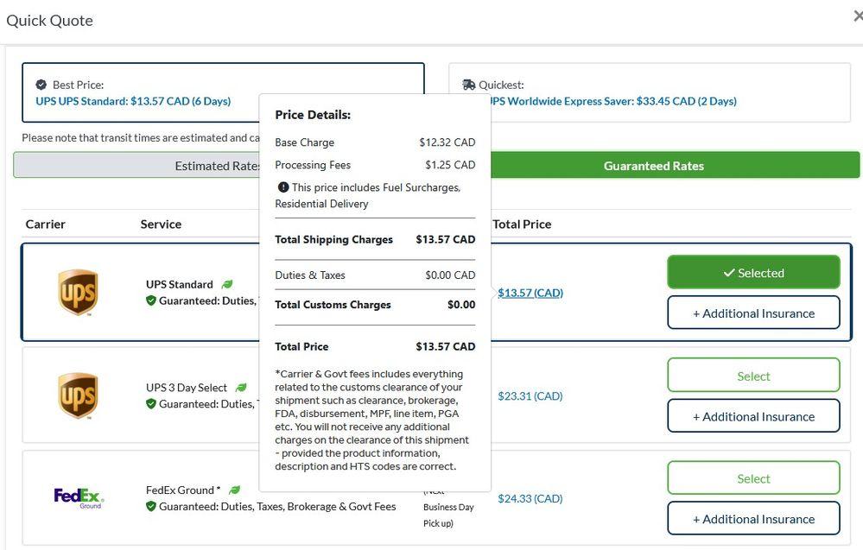The width and height of the screenshot is (863, 550).
Task: Click the leaf icon beside UPS 3 Day Select
Action: [x=241, y=388]
